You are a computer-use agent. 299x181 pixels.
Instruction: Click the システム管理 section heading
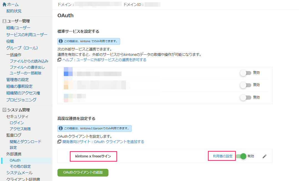click(x=19, y=110)
